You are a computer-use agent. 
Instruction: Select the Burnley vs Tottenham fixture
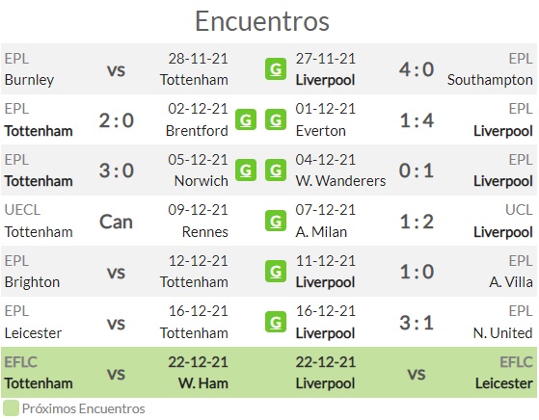pos(116,69)
